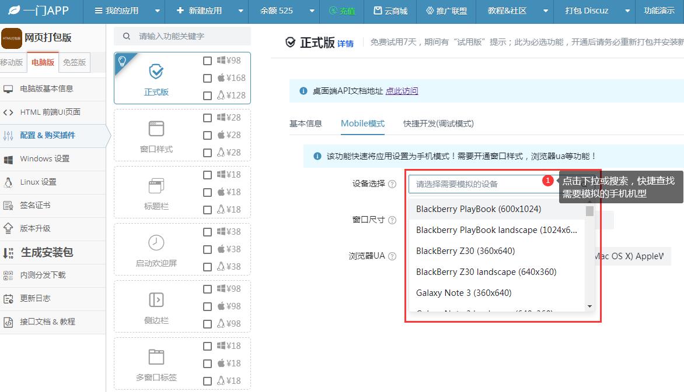This screenshot has height=392, width=684.
Task: Click the 窗口样式 window style plugin icon
Action: (x=156, y=126)
